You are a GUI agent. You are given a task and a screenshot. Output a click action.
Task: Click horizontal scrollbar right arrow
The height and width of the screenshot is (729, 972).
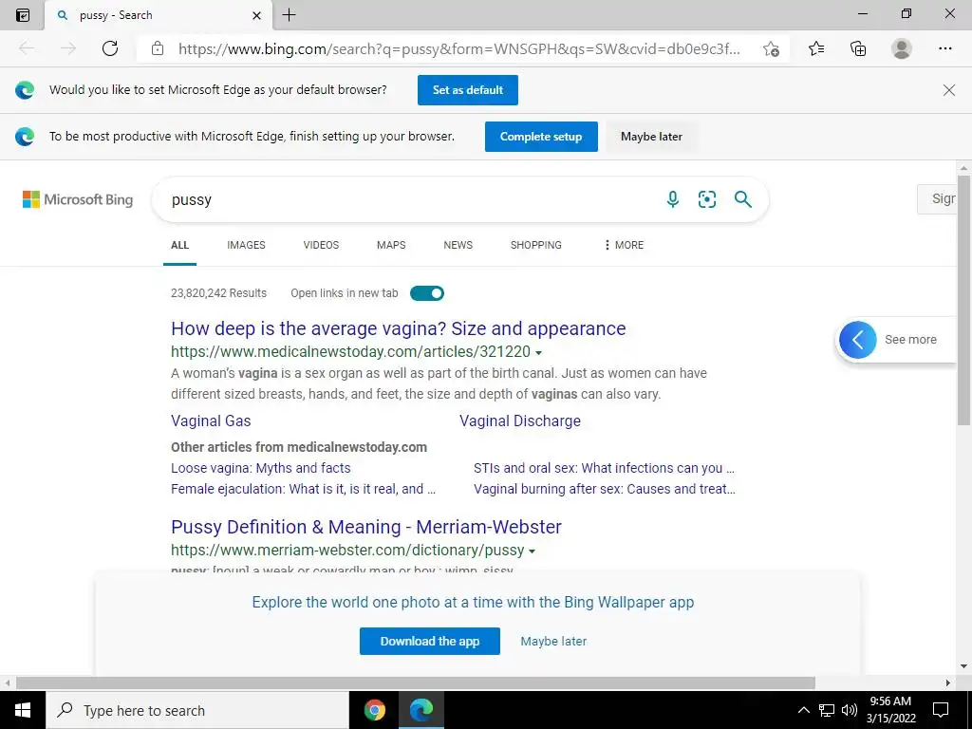pos(948,683)
